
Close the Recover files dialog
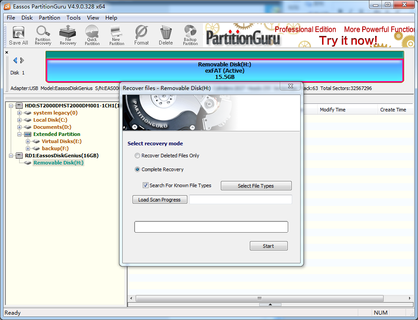(290, 86)
